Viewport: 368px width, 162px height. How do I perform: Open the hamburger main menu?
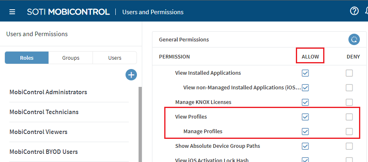tap(12, 12)
